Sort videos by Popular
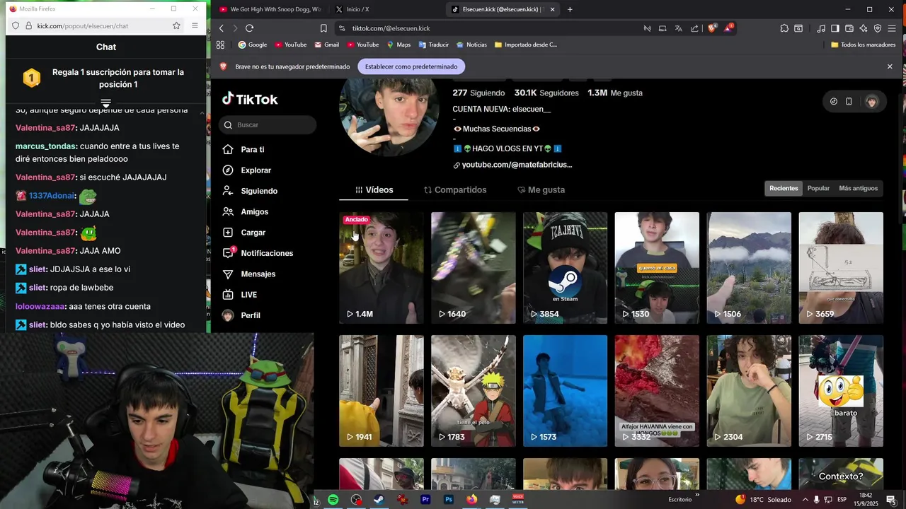 818,189
